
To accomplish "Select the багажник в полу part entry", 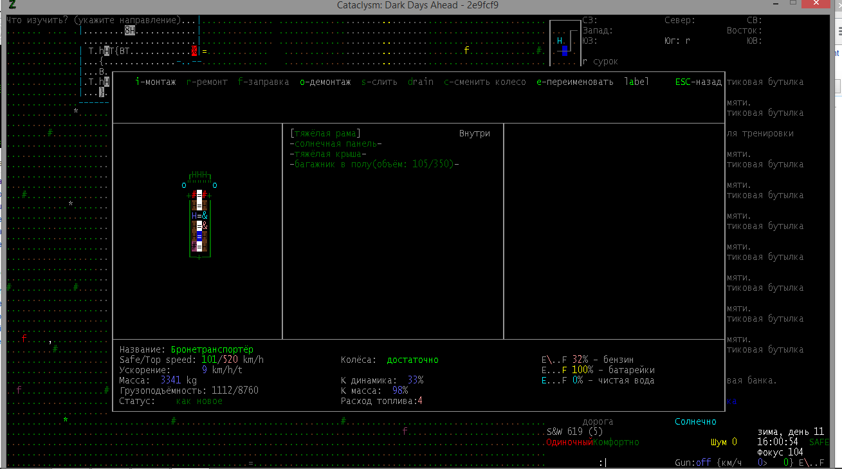I will click(x=374, y=165).
